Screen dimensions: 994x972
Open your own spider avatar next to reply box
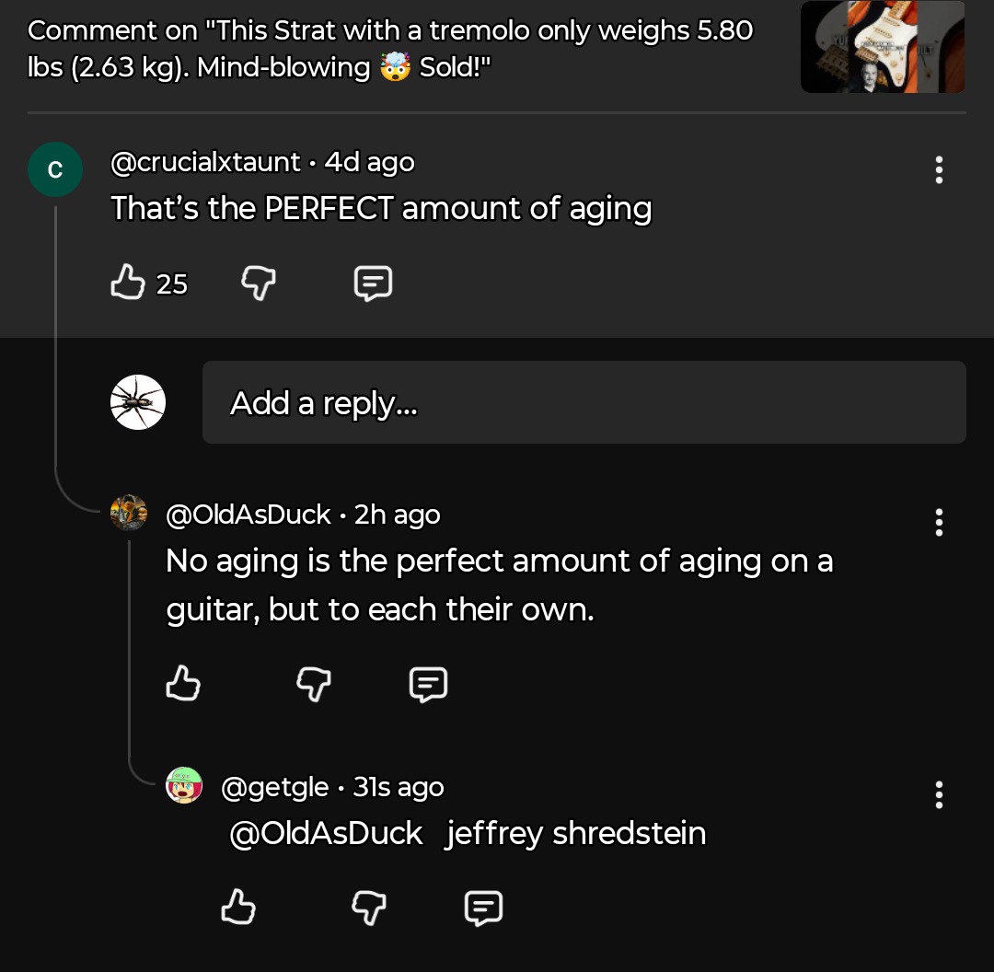[137, 401]
